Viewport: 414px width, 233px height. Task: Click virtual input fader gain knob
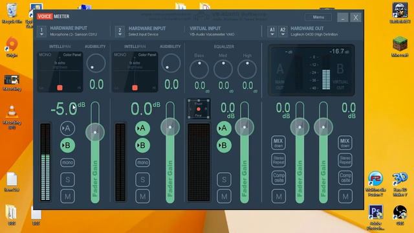245,127
